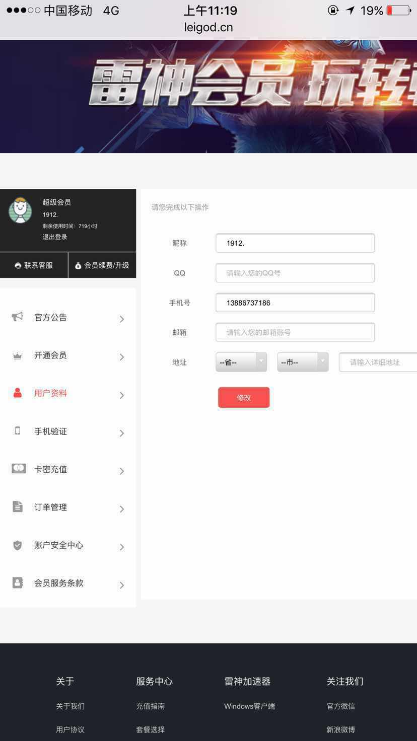Open the 关于我们 footer link
417x741 pixels.
(70, 706)
